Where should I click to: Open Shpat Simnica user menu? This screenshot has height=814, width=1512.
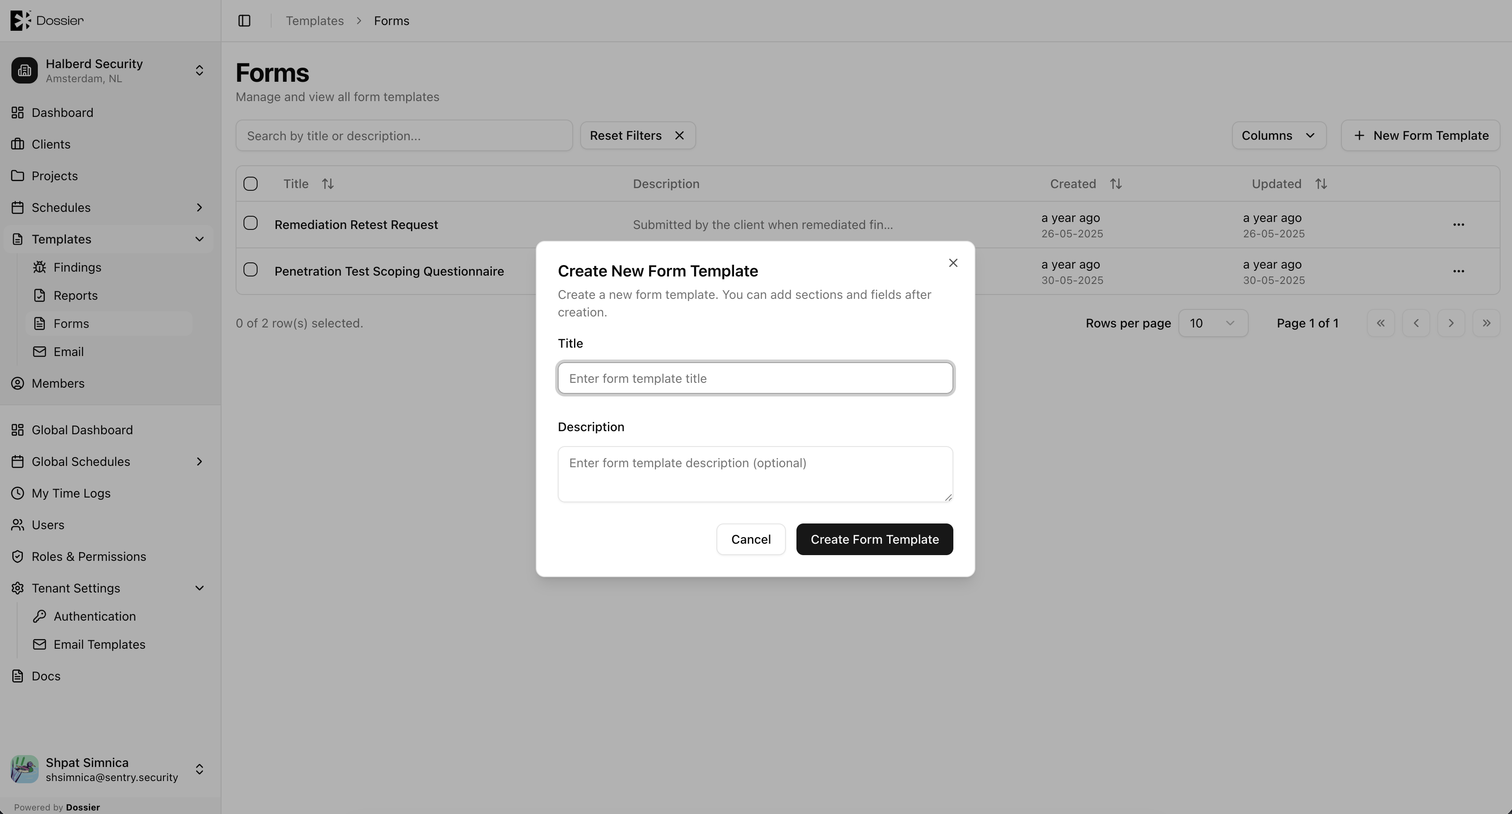click(x=109, y=770)
